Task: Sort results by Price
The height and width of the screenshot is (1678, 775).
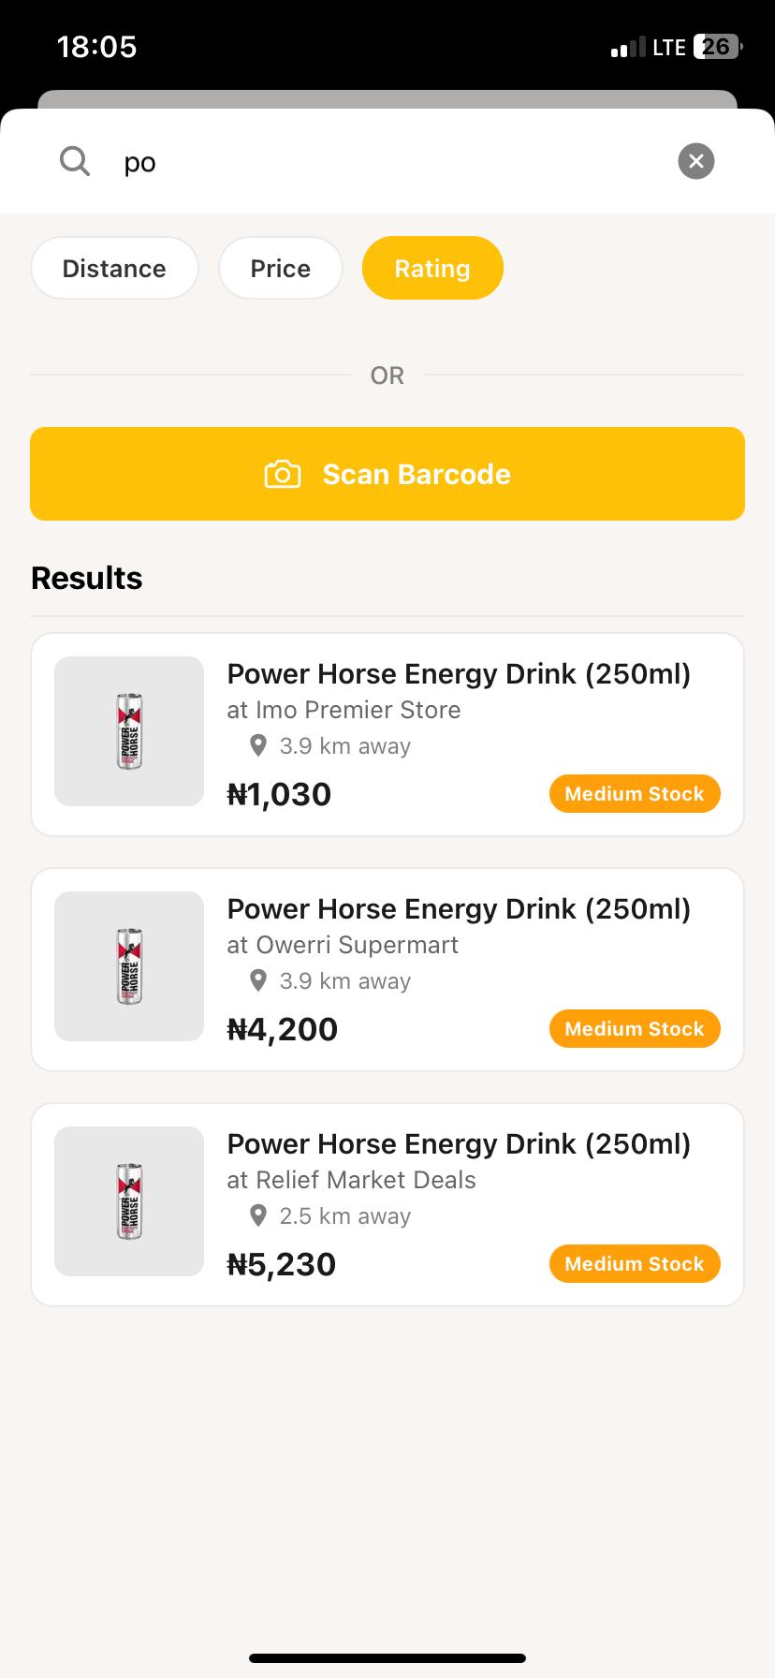Action: tap(280, 269)
